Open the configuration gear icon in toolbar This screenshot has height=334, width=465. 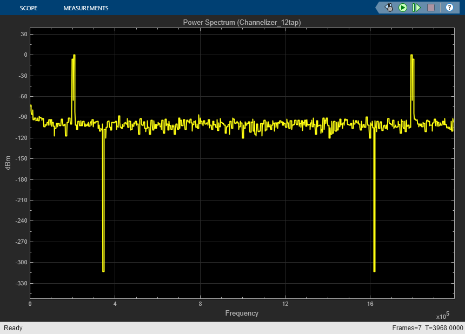tap(389, 8)
